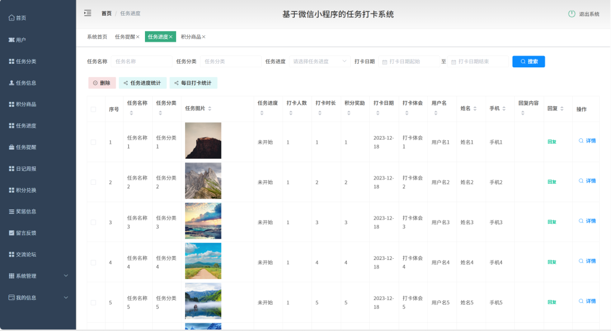Image resolution: width=611 pixels, height=331 pixels.
Task: Click the 任务分类 grid icon in the sidebar
Action: tap(12, 61)
